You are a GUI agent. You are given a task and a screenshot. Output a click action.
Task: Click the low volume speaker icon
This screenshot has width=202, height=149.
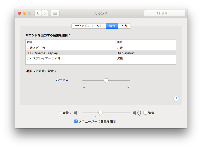(x=76, y=113)
